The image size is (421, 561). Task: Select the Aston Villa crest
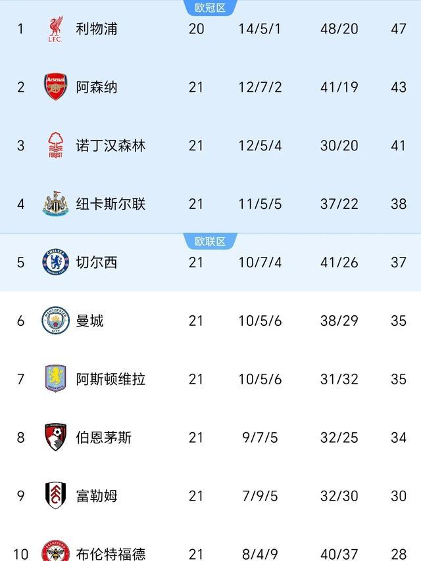click(55, 379)
